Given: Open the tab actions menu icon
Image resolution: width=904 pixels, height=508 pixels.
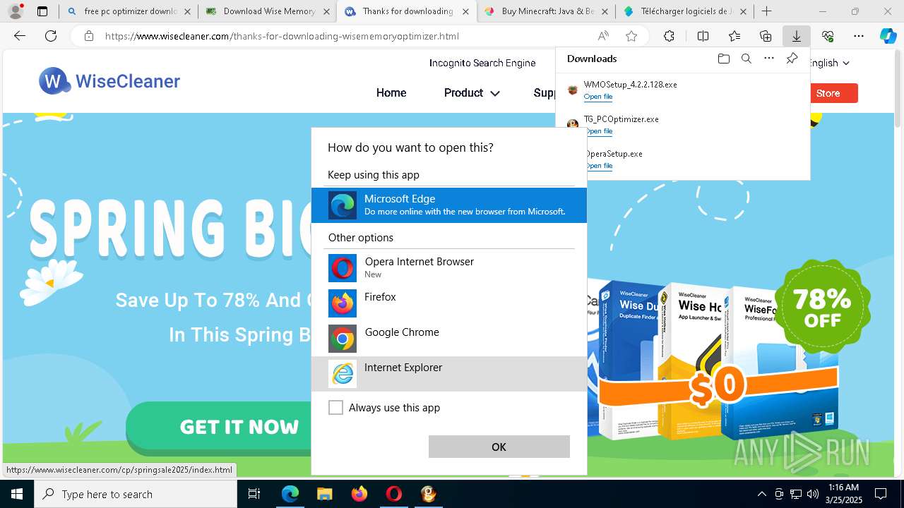Looking at the screenshot, I should coord(42,11).
